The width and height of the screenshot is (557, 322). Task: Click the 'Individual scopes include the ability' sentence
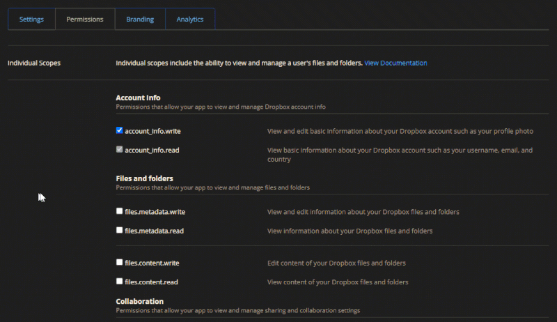pos(239,63)
